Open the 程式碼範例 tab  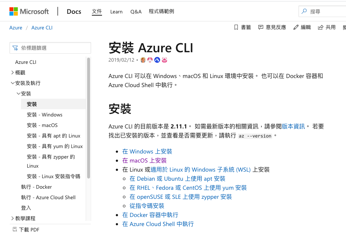(161, 12)
